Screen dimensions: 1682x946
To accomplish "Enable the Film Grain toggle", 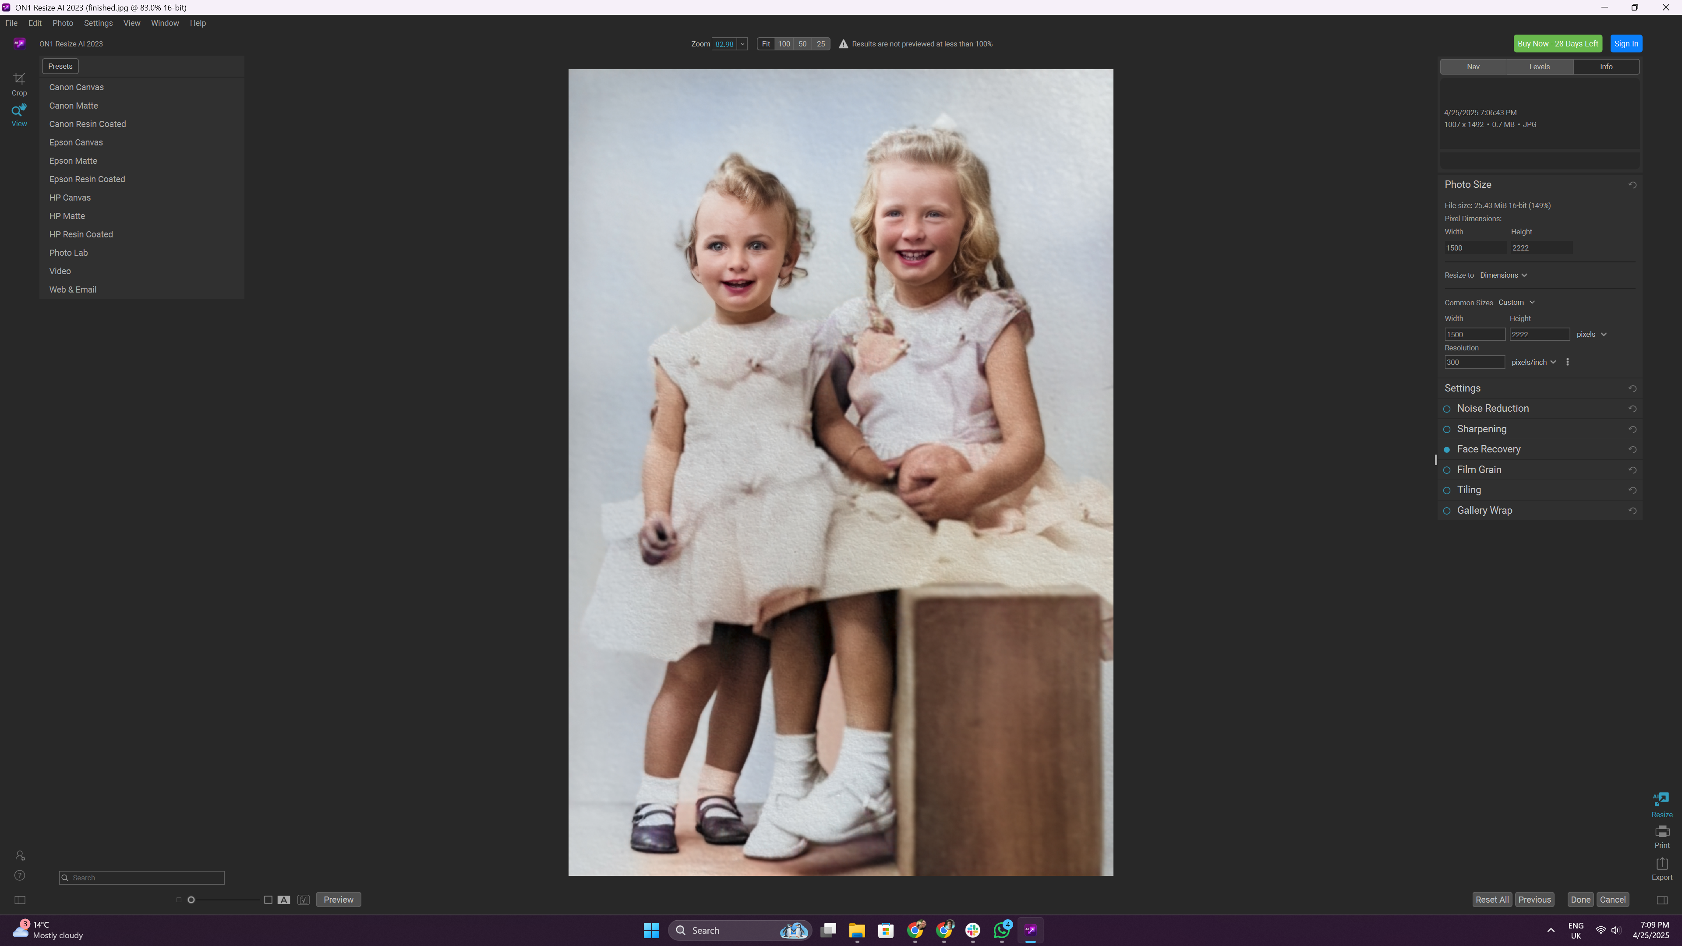I will coord(1446,470).
